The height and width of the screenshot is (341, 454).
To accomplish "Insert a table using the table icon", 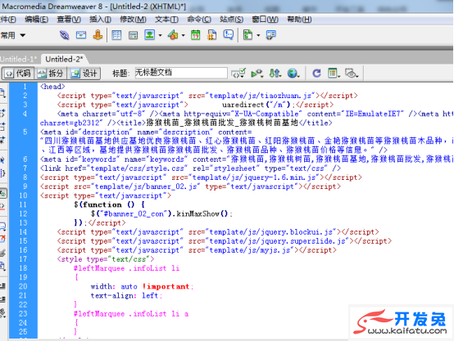I will 116,35.
